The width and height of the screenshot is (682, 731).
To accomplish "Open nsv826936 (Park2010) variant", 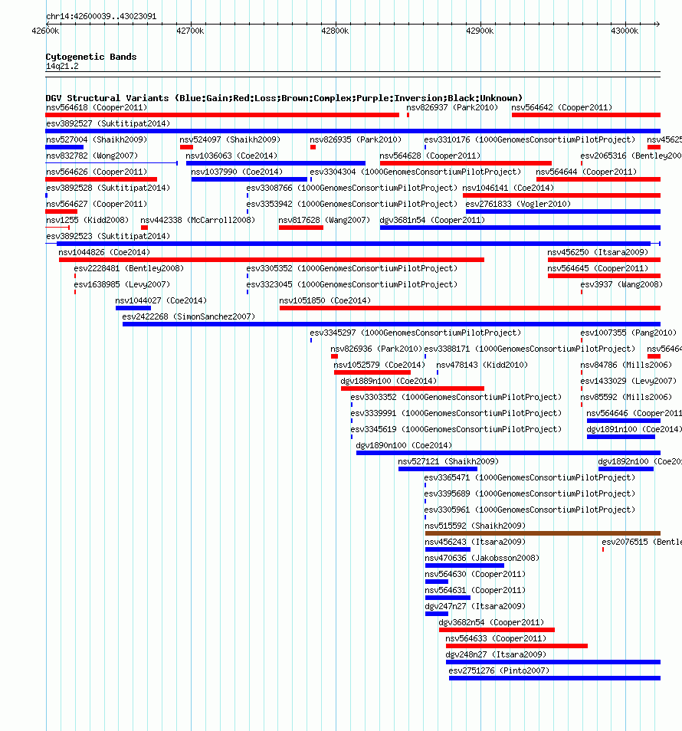I will [x=376, y=349].
